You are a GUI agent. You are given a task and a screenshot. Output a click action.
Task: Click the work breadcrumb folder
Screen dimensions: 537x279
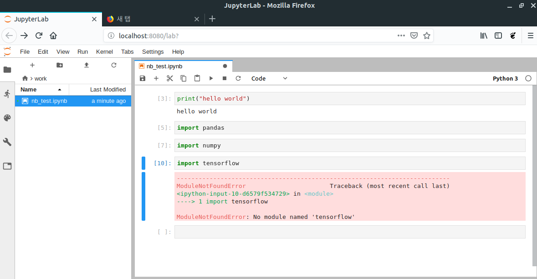(x=41, y=78)
